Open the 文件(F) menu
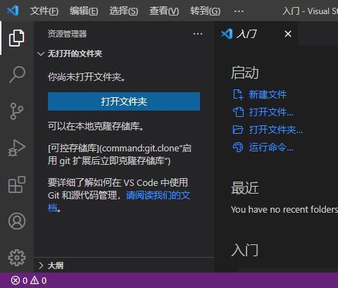338x288 pixels. (x=44, y=11)
